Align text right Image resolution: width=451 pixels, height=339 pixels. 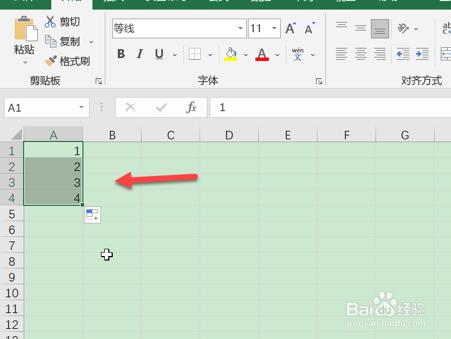(379, 54)
